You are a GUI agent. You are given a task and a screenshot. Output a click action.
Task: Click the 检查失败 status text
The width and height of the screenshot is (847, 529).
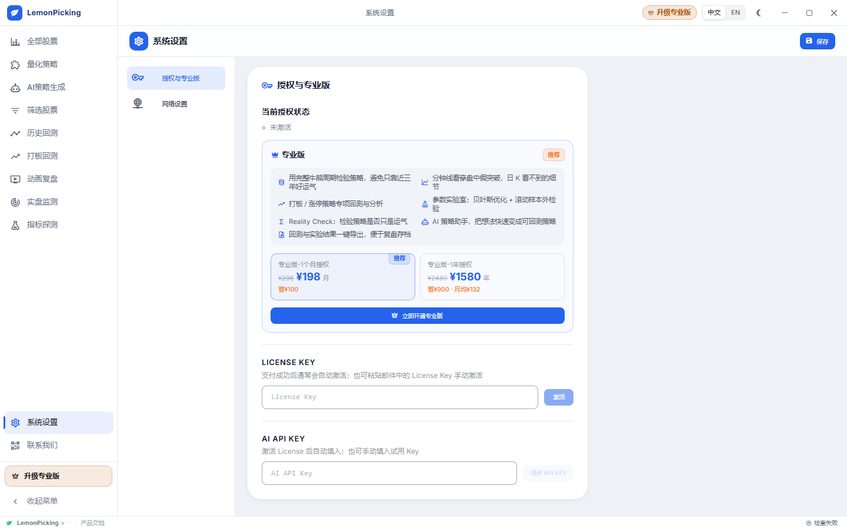pos(826,523)
